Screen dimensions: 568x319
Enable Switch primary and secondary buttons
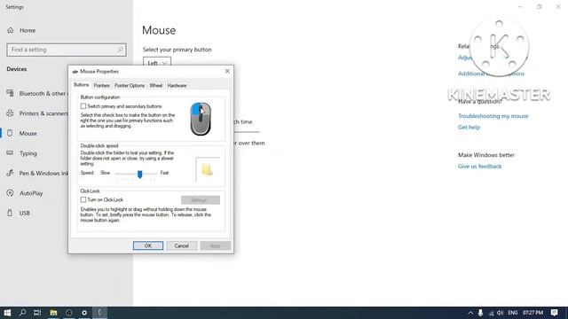tap(83, 106)
